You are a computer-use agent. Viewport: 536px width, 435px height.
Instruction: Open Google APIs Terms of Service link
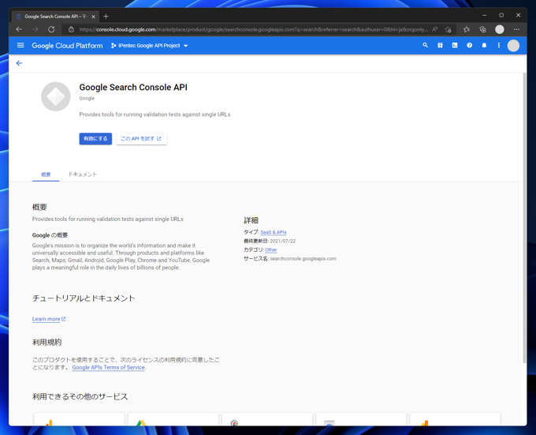[108, 367]
